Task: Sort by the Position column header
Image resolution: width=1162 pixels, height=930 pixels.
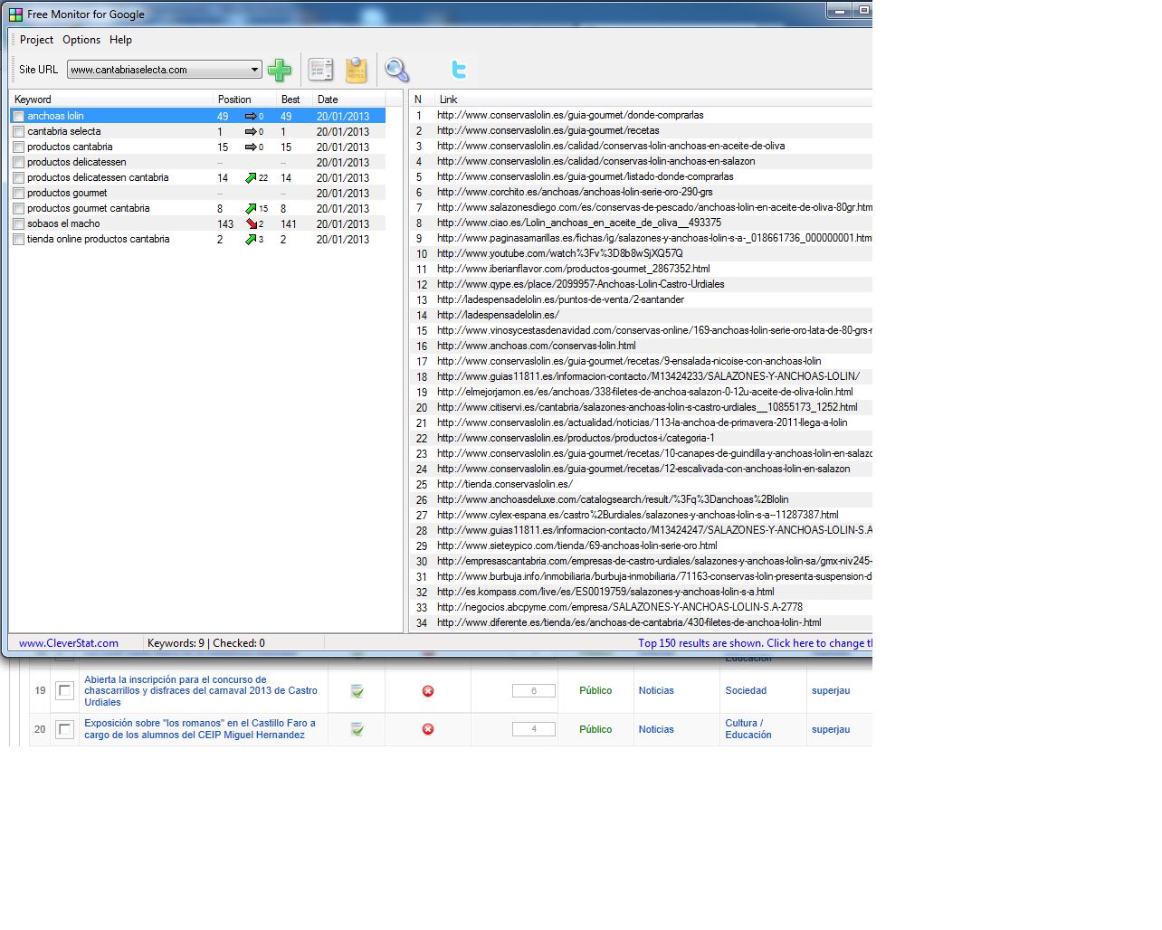Action: click(245, 100)
